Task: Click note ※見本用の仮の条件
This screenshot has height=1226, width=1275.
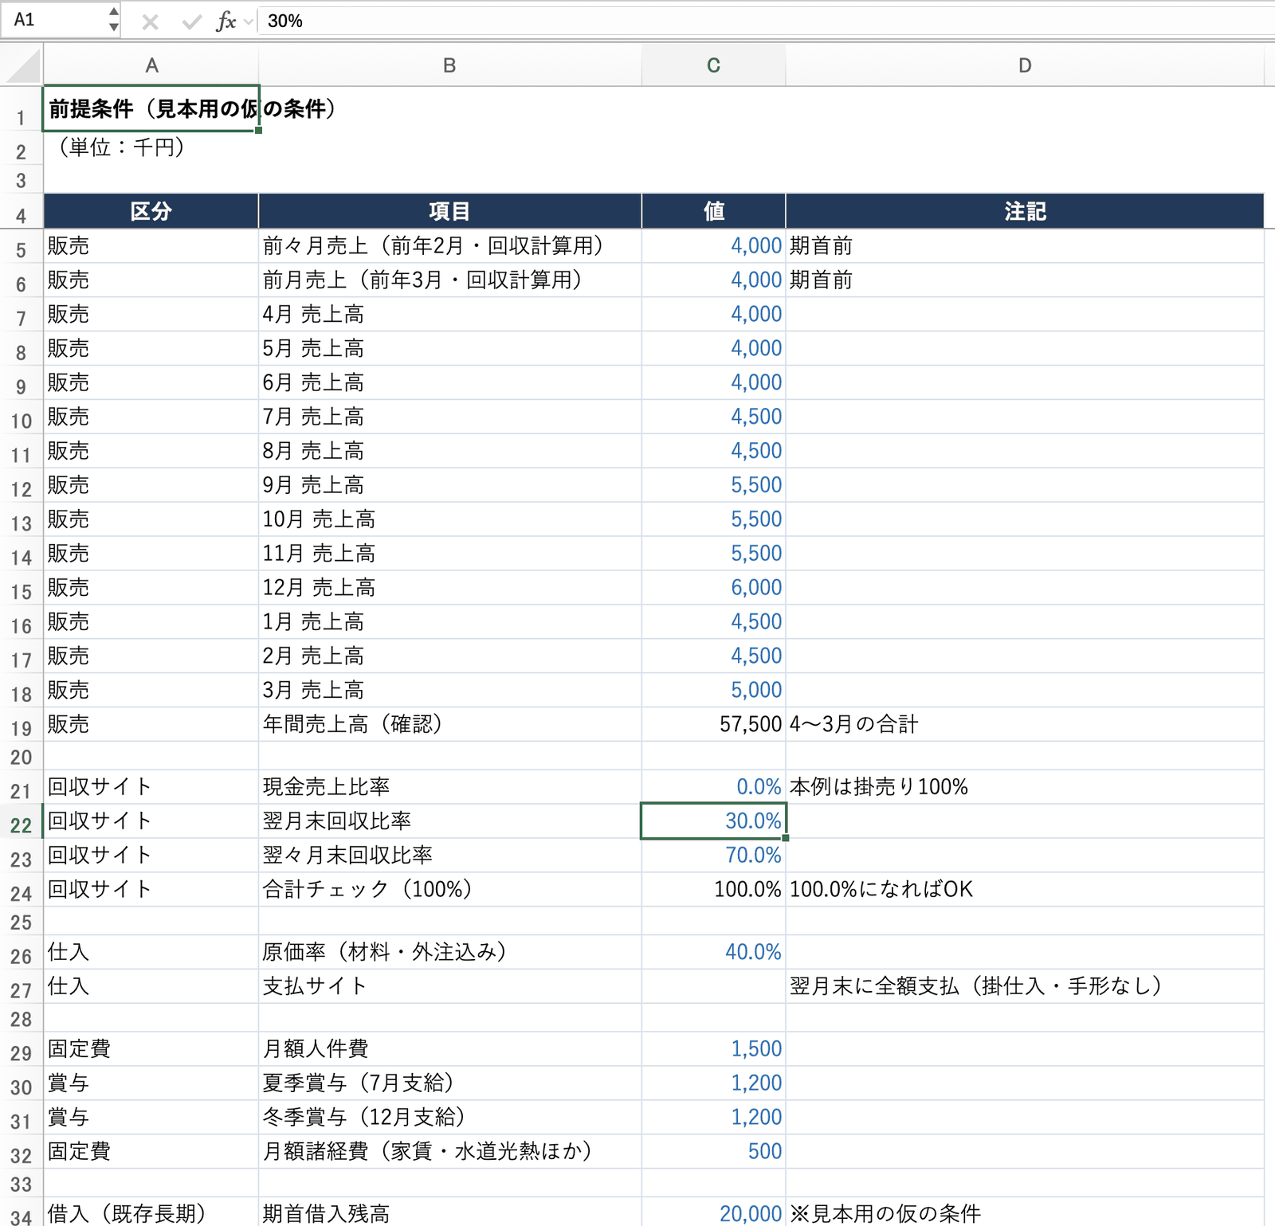Action: (x=1025, y=1212)
